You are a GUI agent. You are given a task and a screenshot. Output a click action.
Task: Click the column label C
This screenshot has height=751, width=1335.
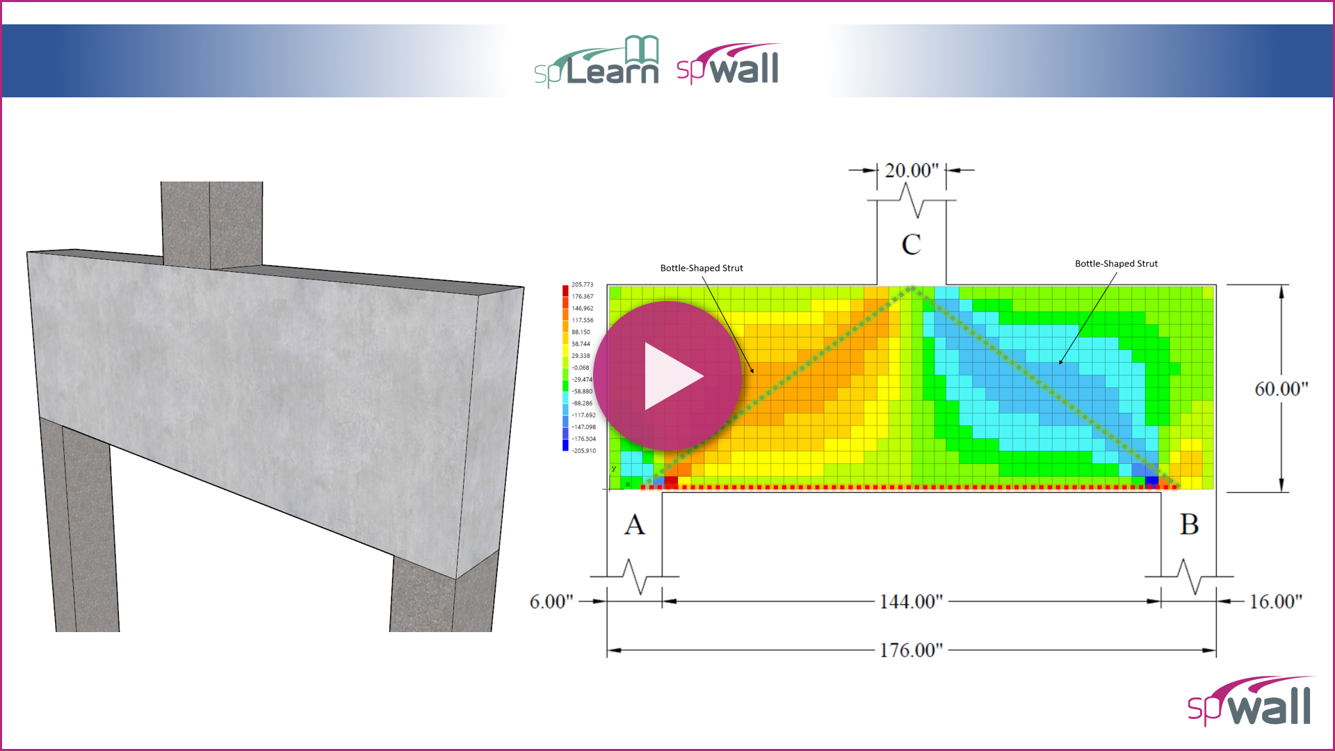911,245
